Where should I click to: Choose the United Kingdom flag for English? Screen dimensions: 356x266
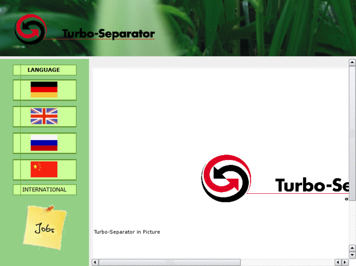(x=44, y=116)
